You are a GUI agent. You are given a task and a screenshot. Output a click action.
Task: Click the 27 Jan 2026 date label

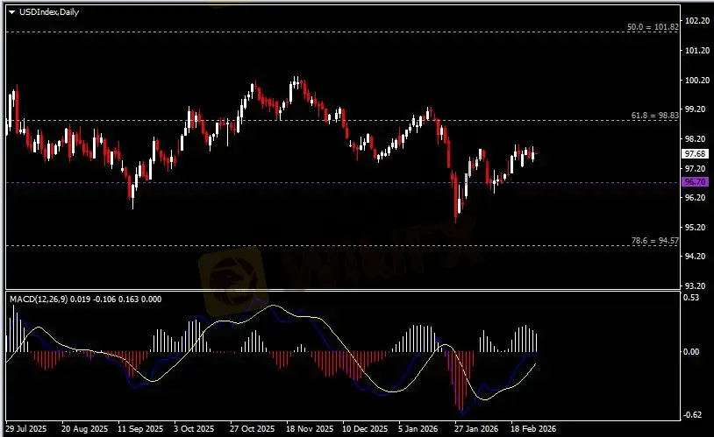476,429
